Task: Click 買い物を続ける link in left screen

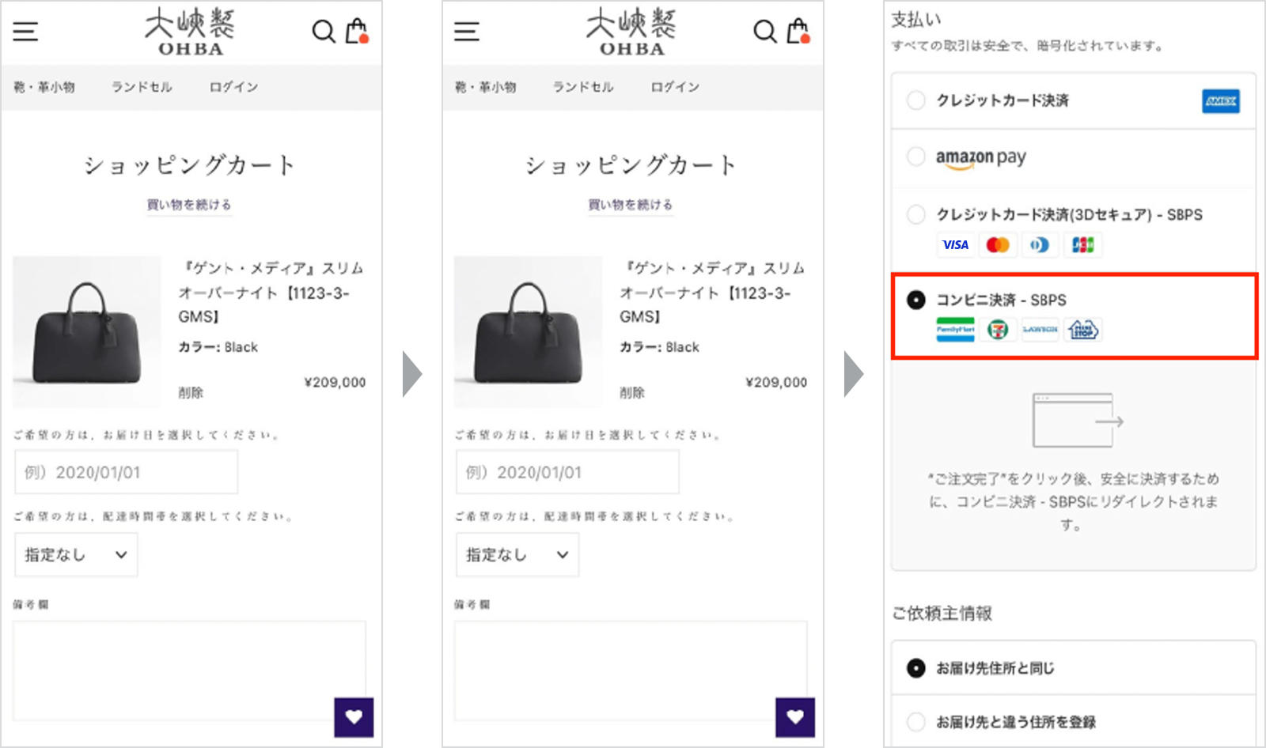Action: (189, 205)
